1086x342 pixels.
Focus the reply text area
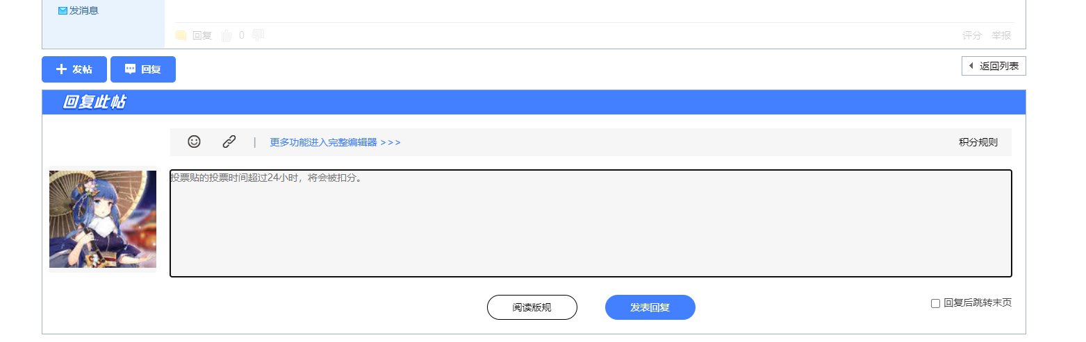coord(591,223)
